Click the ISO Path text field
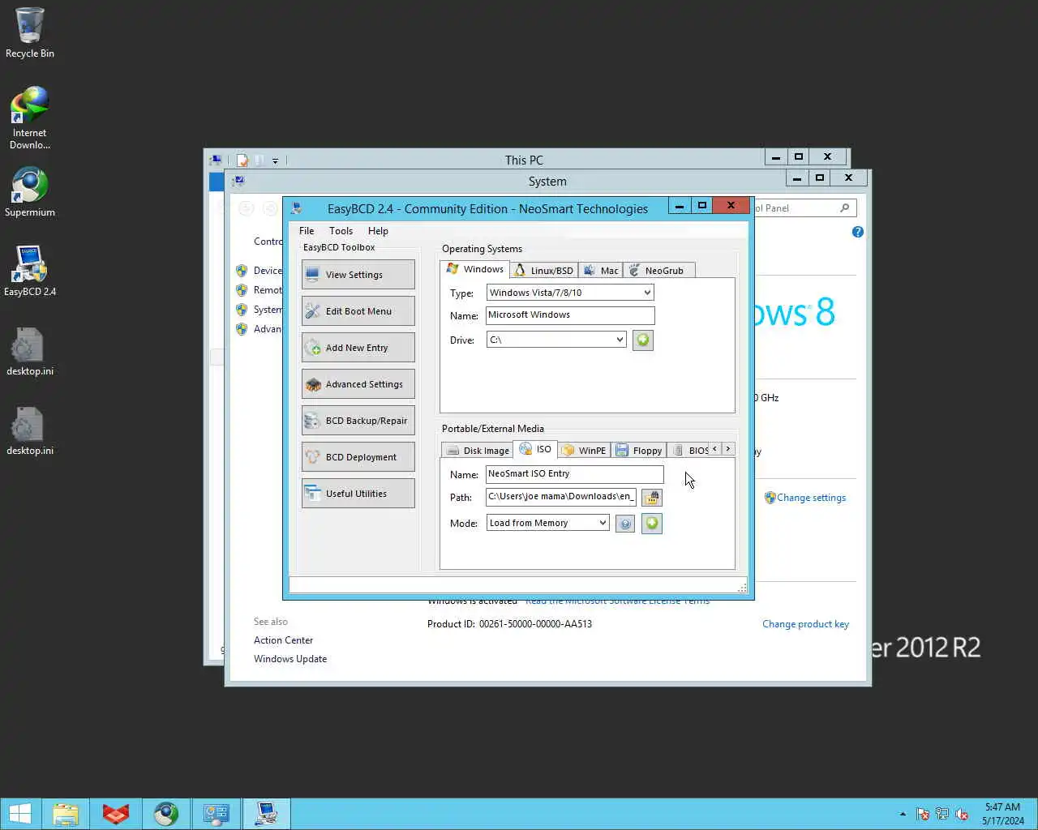 coord(561,497)
